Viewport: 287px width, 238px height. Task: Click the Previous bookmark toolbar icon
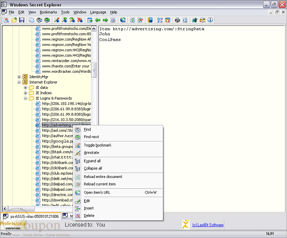point(72,20)
